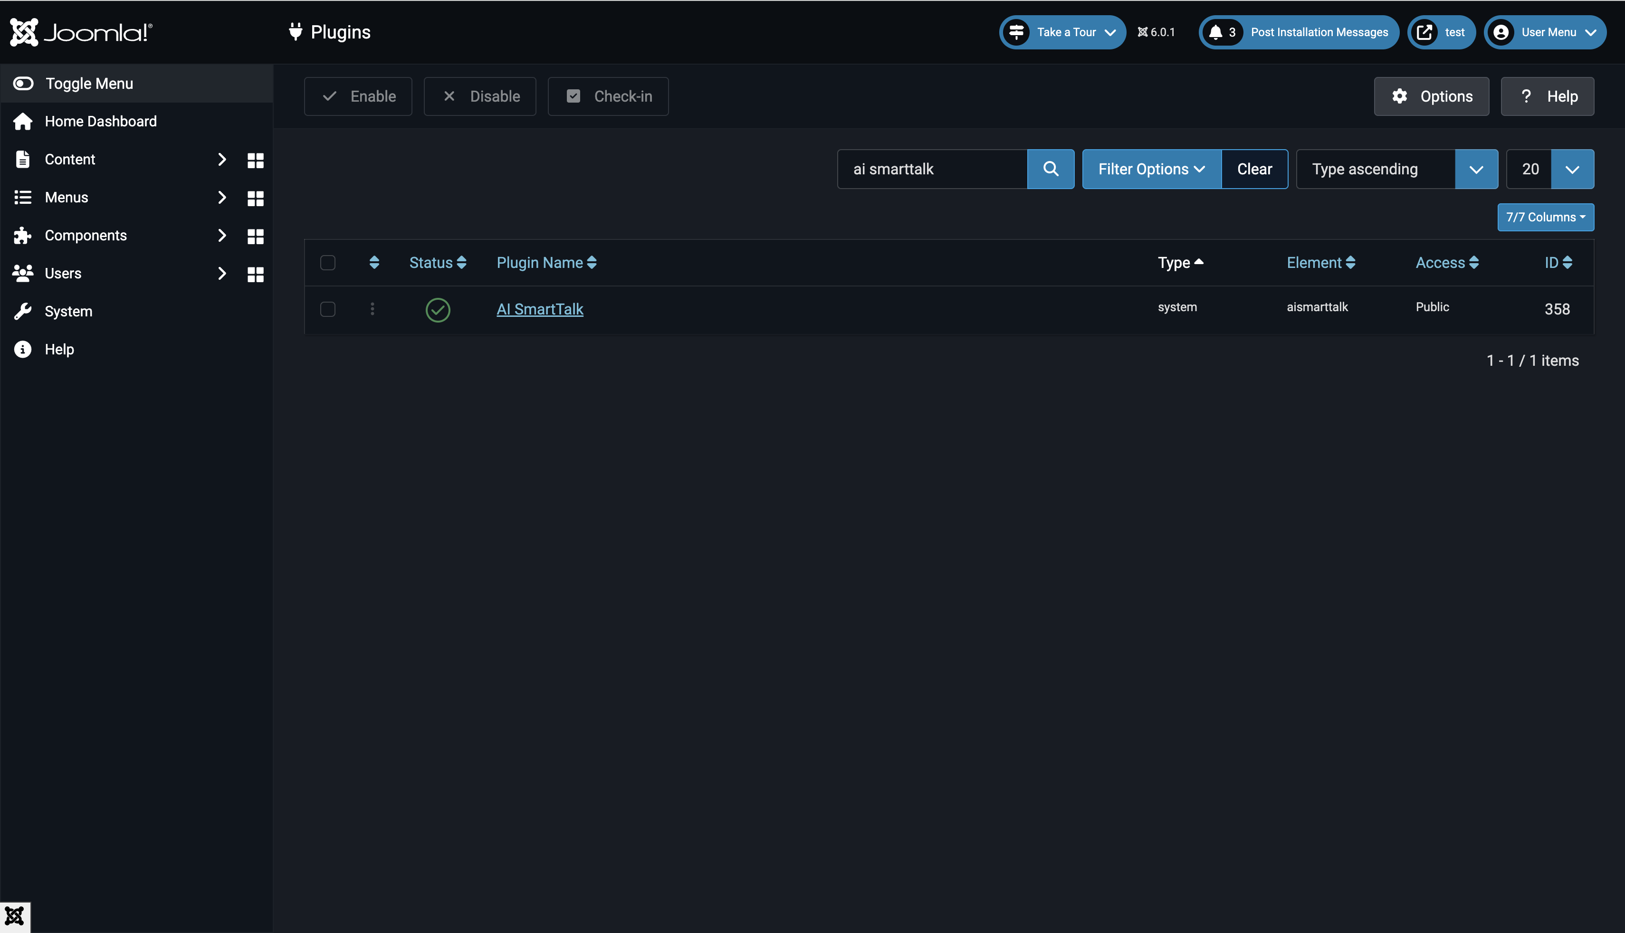
Task: Click the Joomla logo in the top left
Action: click(81, 31)
